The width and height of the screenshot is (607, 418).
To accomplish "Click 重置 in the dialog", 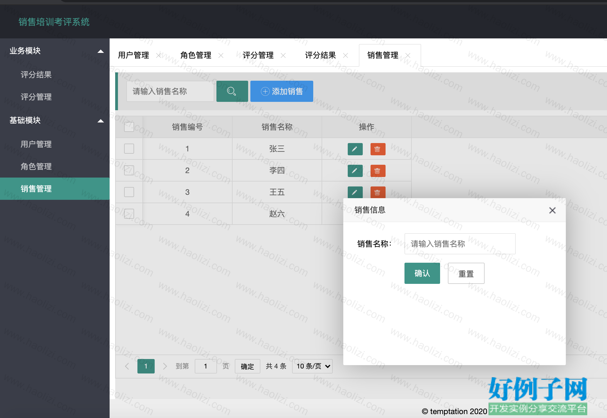I will coord(466,273).
